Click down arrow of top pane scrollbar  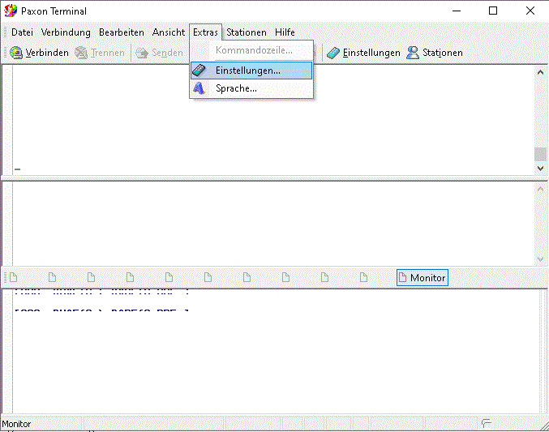tap(540, 169)
